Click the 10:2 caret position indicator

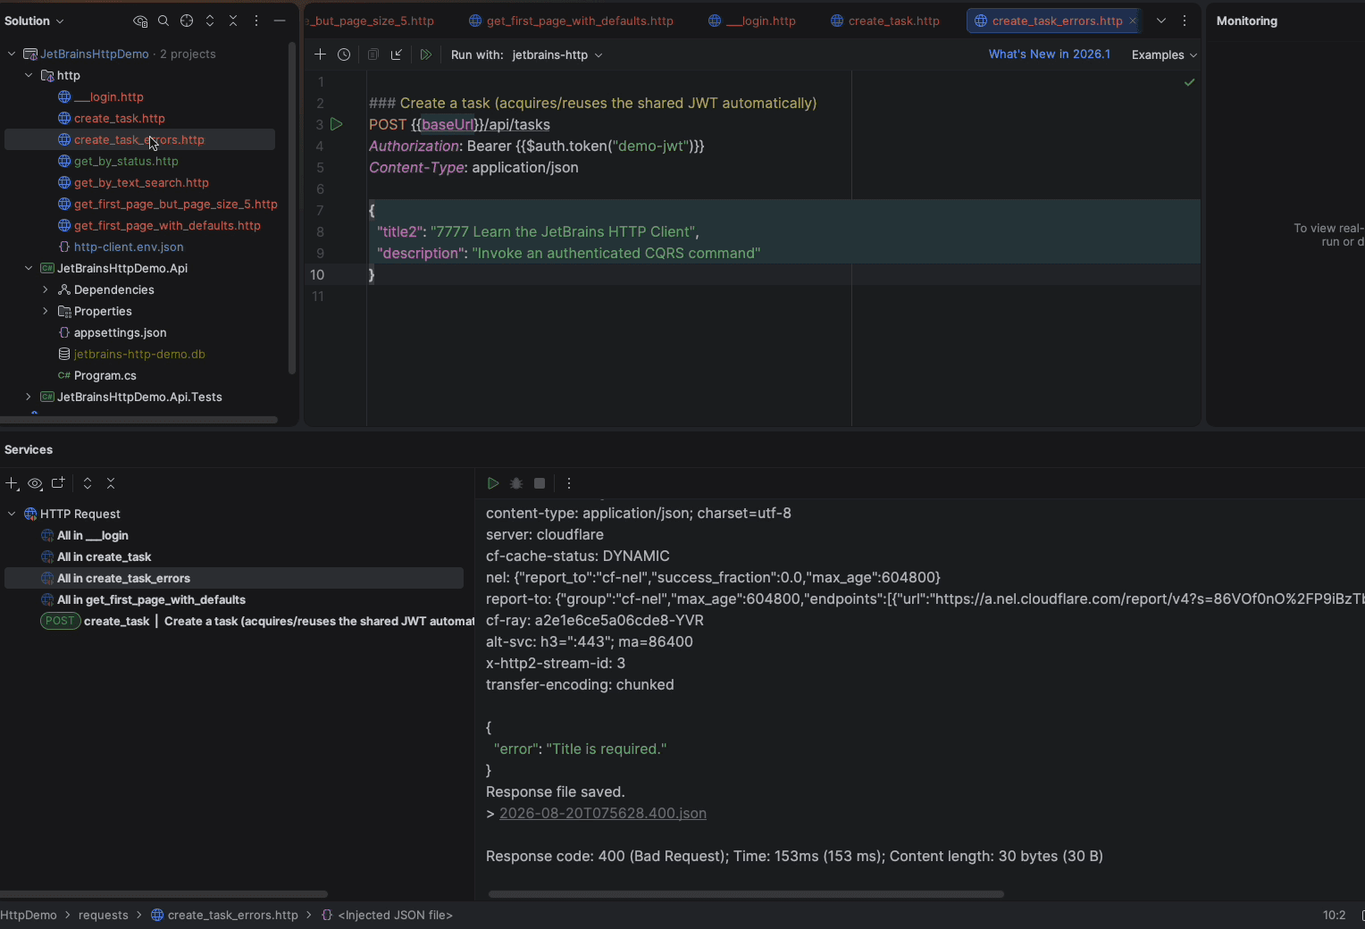click(x=1334, y=915)
